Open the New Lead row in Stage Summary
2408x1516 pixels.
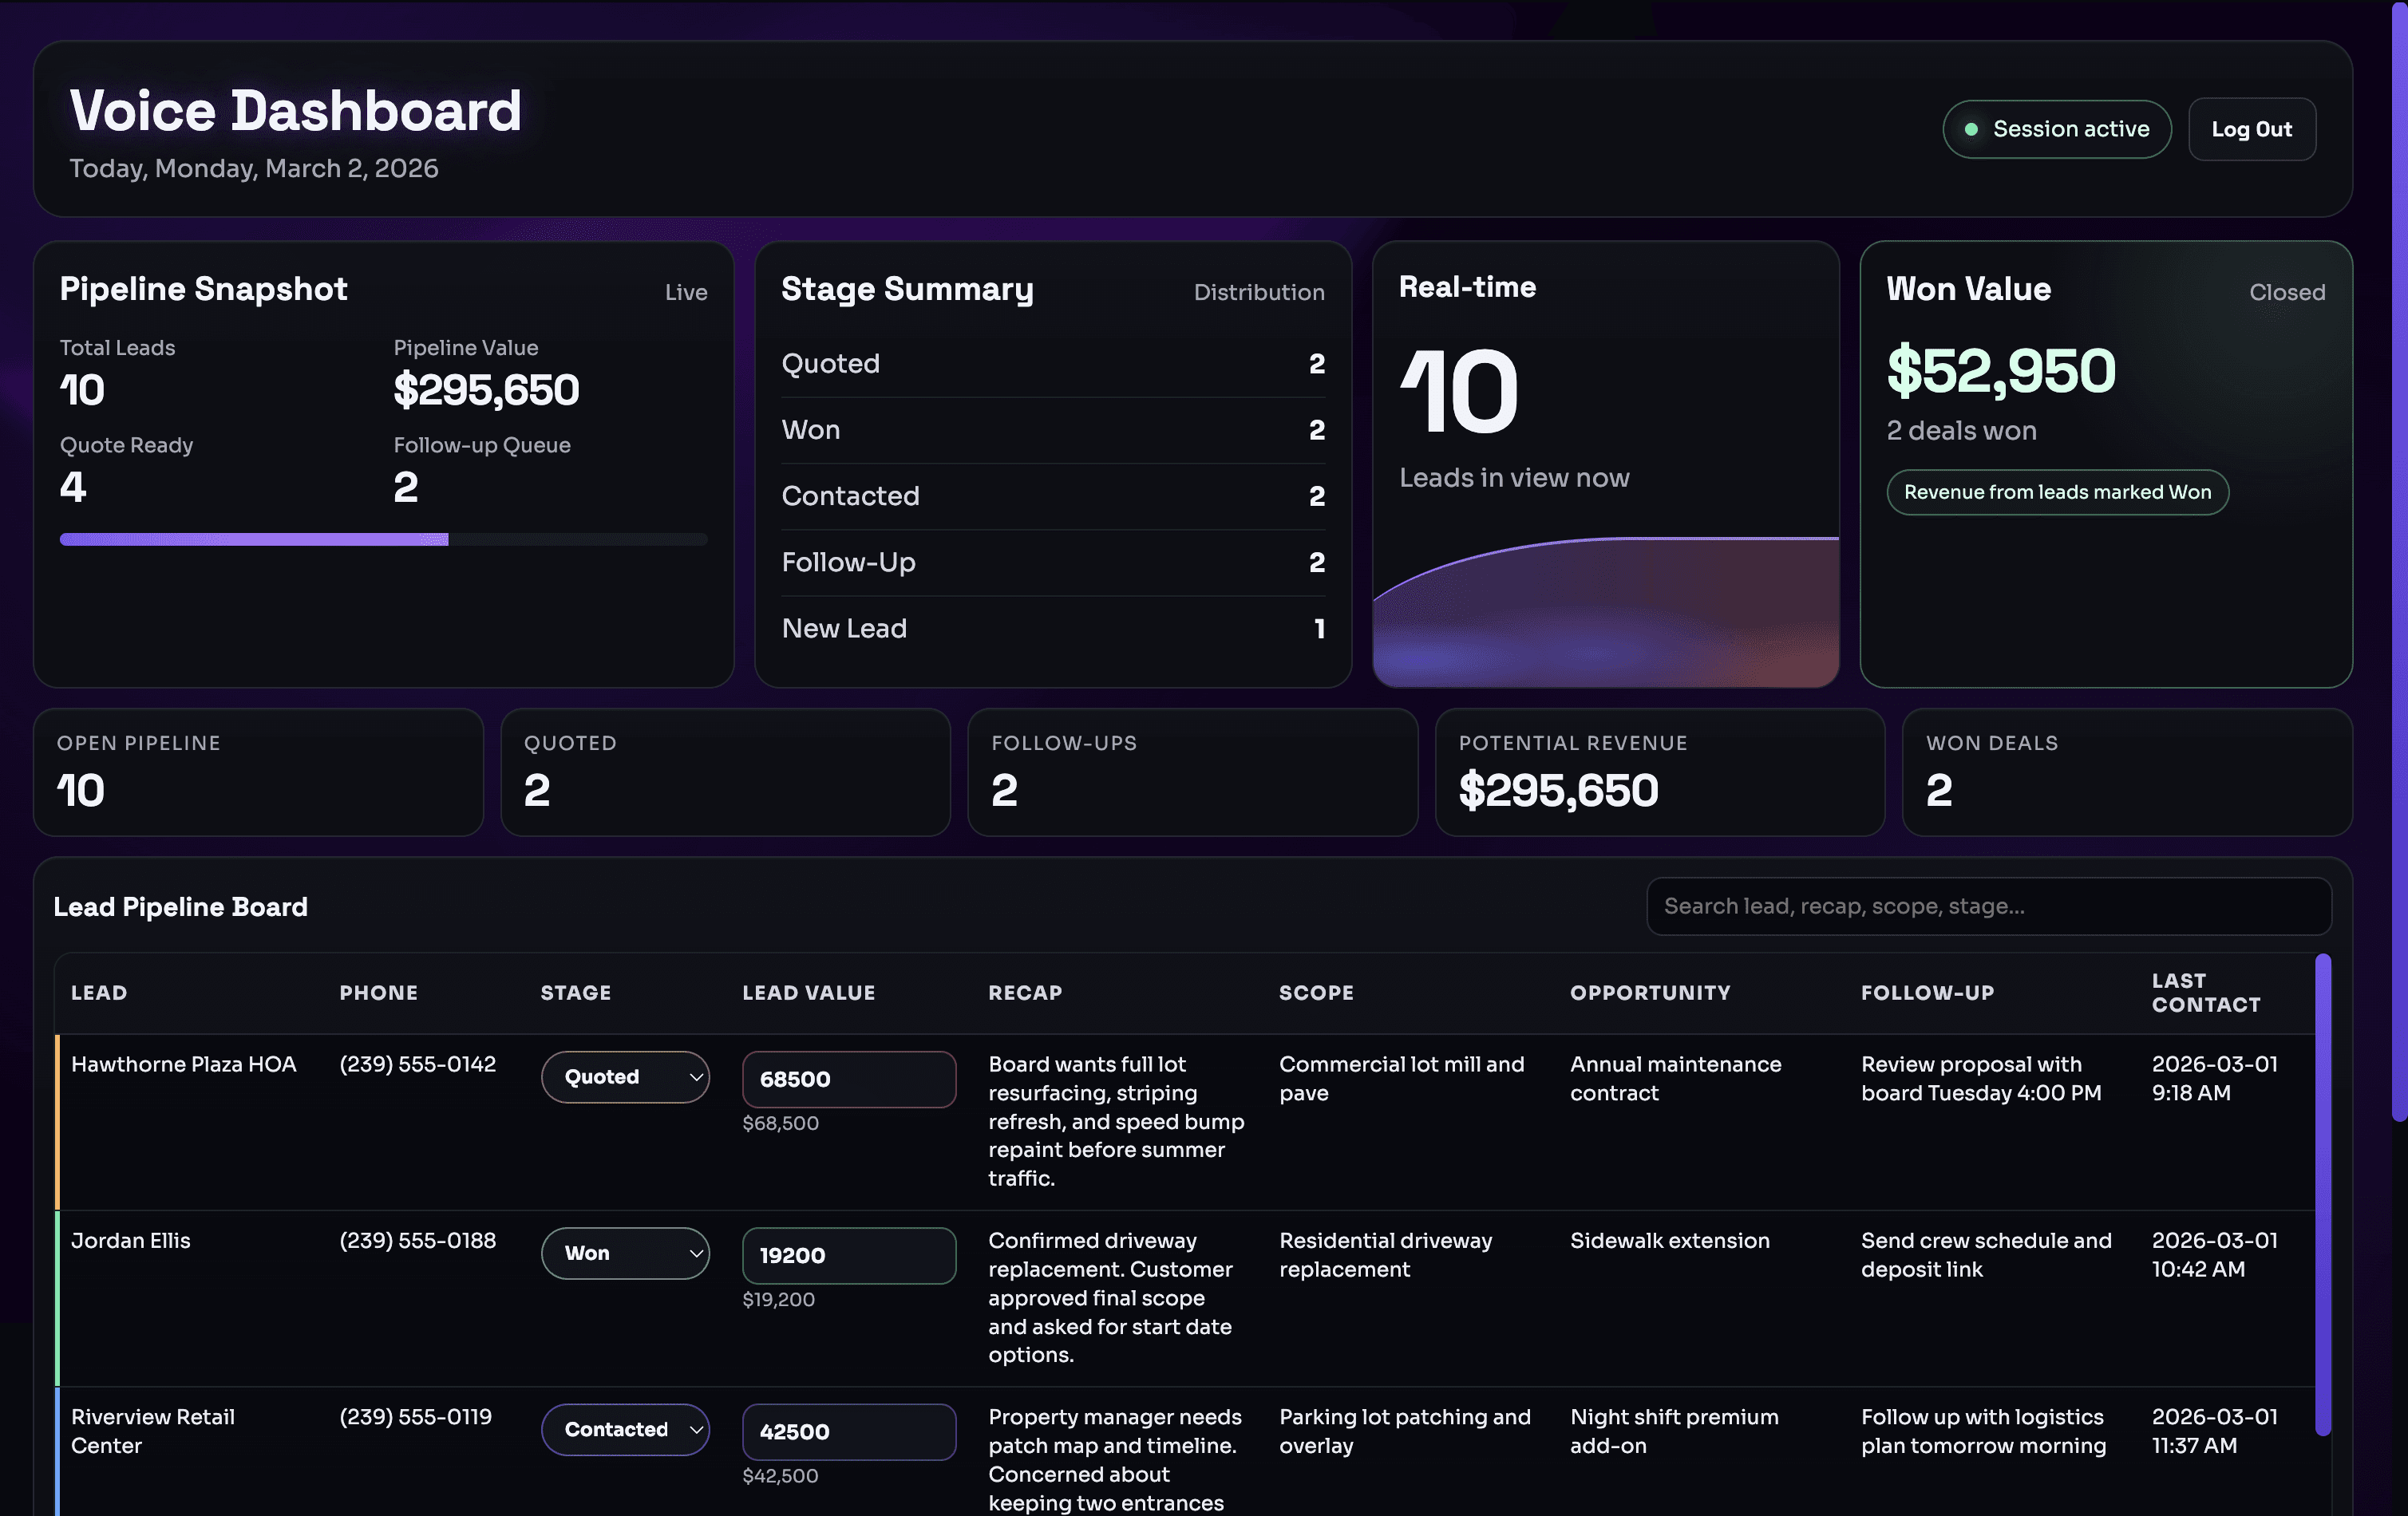pos(1051,628)
